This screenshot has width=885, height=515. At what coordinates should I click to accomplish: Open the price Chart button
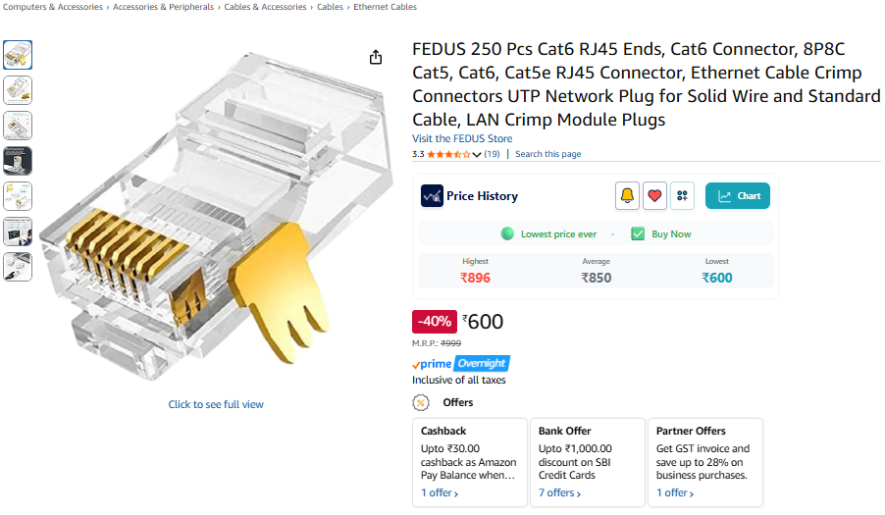click(737, 196)
